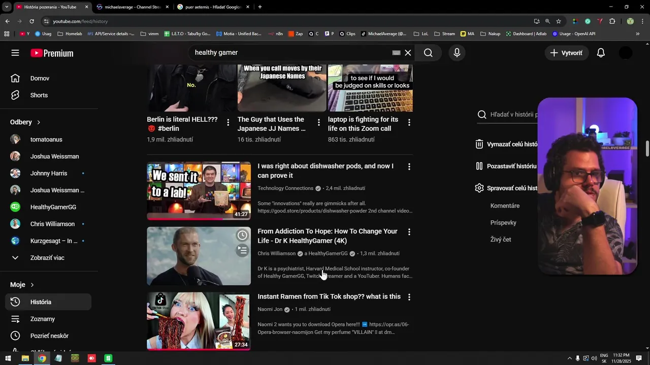Open the Vytvoriť create button
This screenshot has width=650, height=365.
(567, 53)
